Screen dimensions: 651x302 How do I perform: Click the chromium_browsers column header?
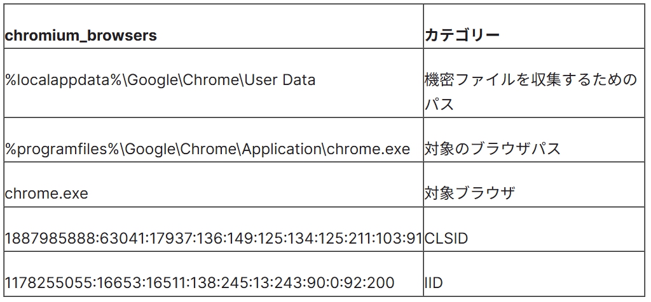click(x=81, y=36)
